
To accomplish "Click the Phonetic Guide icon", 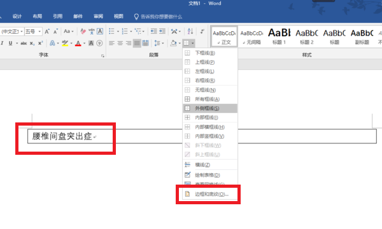I will [92, 31].
